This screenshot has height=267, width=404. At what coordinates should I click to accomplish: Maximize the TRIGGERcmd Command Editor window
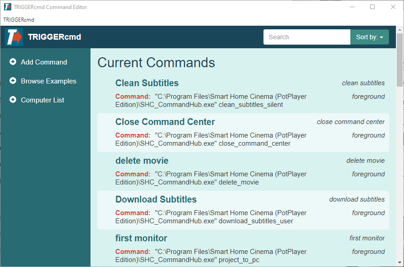(x=372, y=7)
